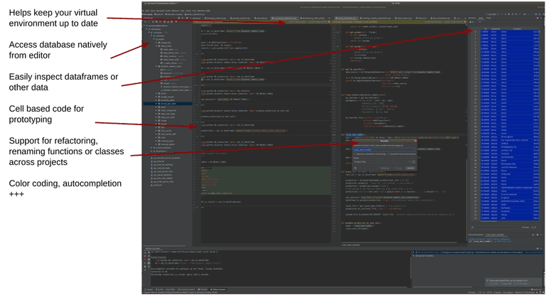Click the ellipsis button beside Scope dropdown
The height and width of the screenshot is (295, 546).
tap(414, 162)
